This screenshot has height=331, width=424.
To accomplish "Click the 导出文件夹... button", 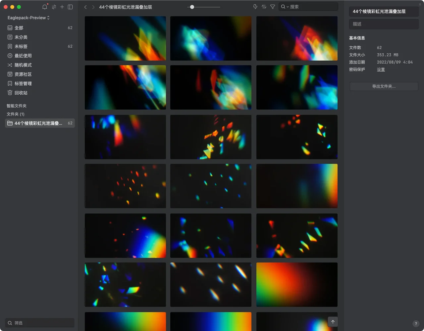I will [x=384, y=86].
